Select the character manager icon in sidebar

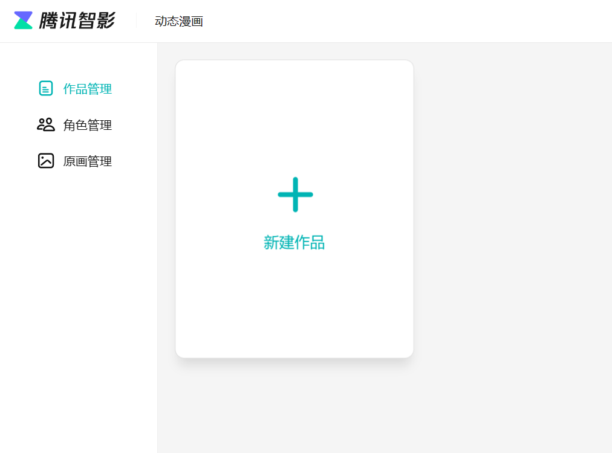pos(45,124)
